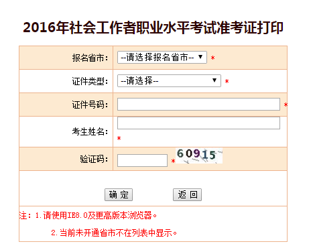
Task: Click the 报名省市 field label
Action: (90, 58)
